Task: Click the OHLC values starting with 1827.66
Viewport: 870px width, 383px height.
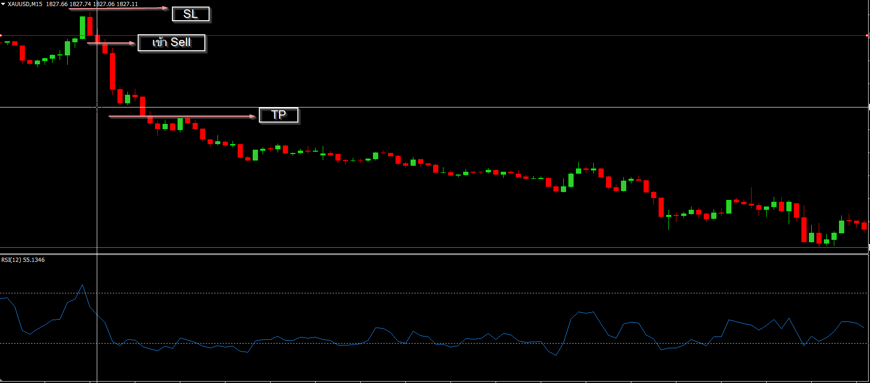Action: (92, 4)
